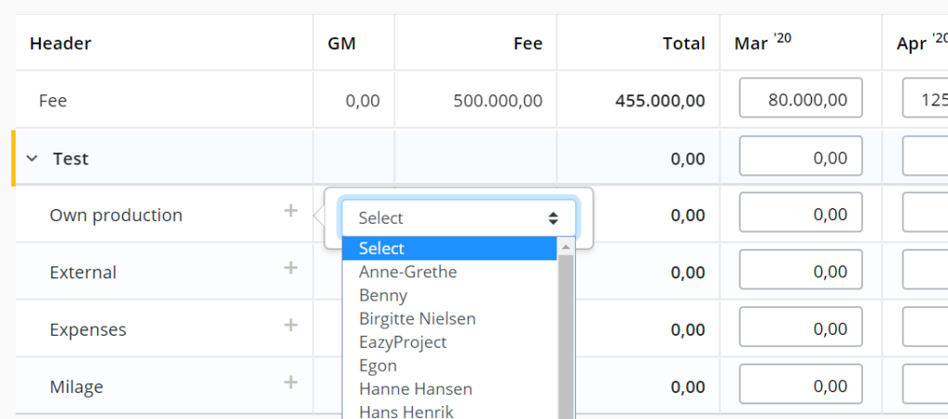
Task: Pick Anne-Grethe from the dropdown list
Action: click(x=449, y=272)
